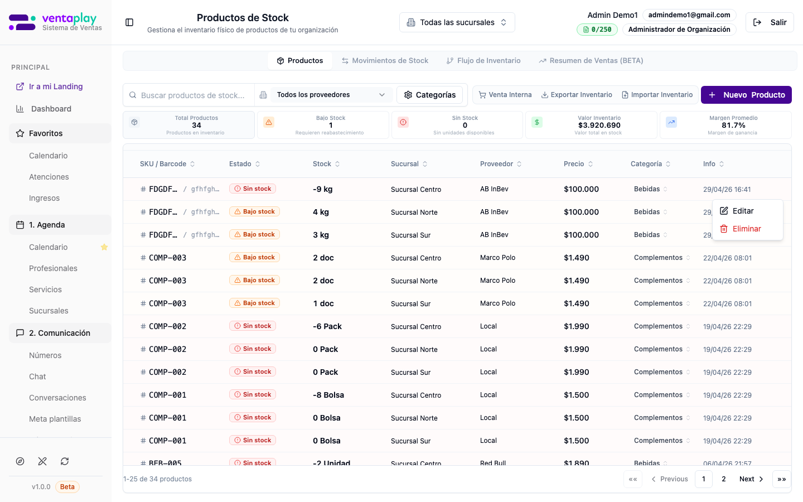This screenshot has height=502, width=803.
Task: Choose Editar in the context menu
Action: click(x=748, y=211)
